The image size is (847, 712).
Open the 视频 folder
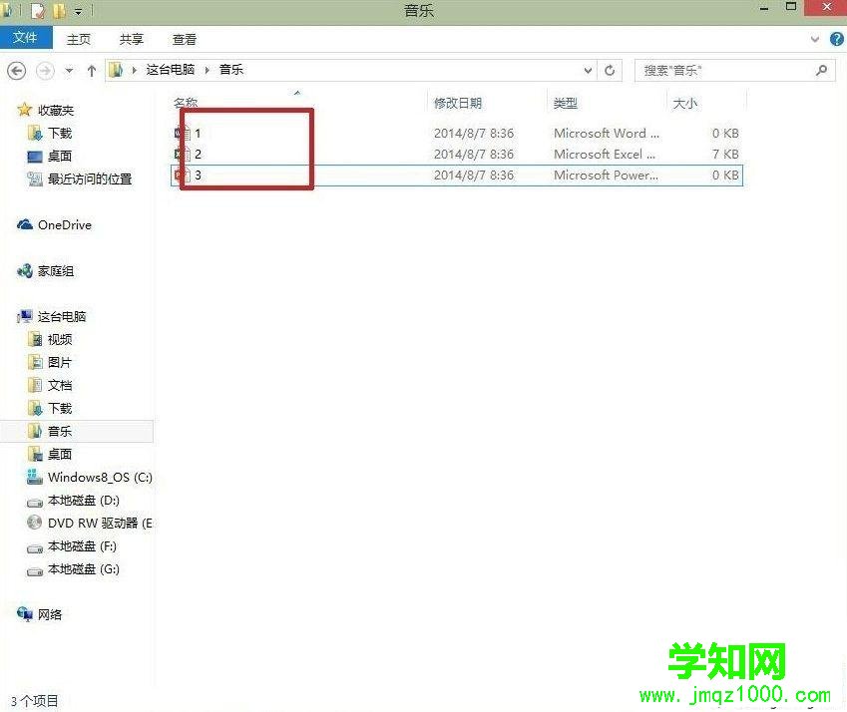60,339
